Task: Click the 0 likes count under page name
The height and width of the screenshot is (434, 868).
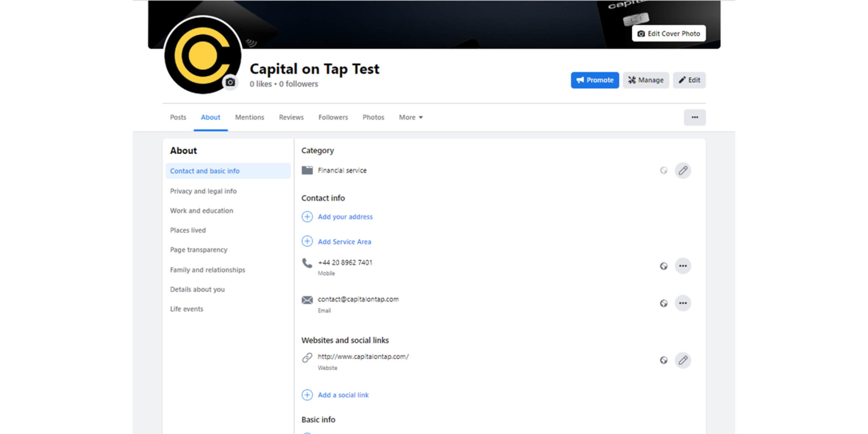Action: (260, 84)
